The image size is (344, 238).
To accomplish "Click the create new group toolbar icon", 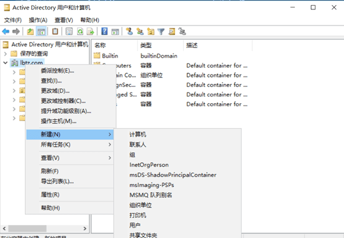I will pos(140,32).
